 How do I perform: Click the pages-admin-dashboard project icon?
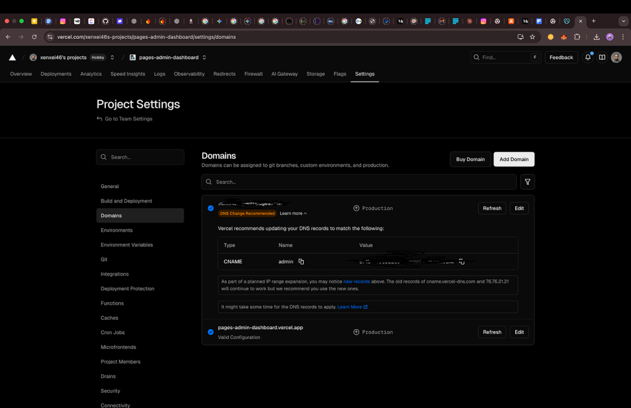tap(132, 57)
